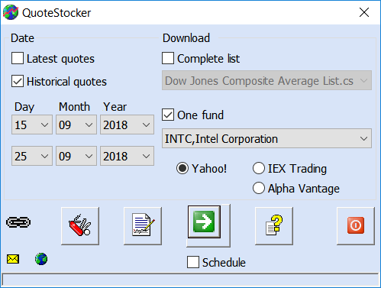381x288 pixels.
Task: Uncheck the Historical quotes checkbox
Action: 18,81
